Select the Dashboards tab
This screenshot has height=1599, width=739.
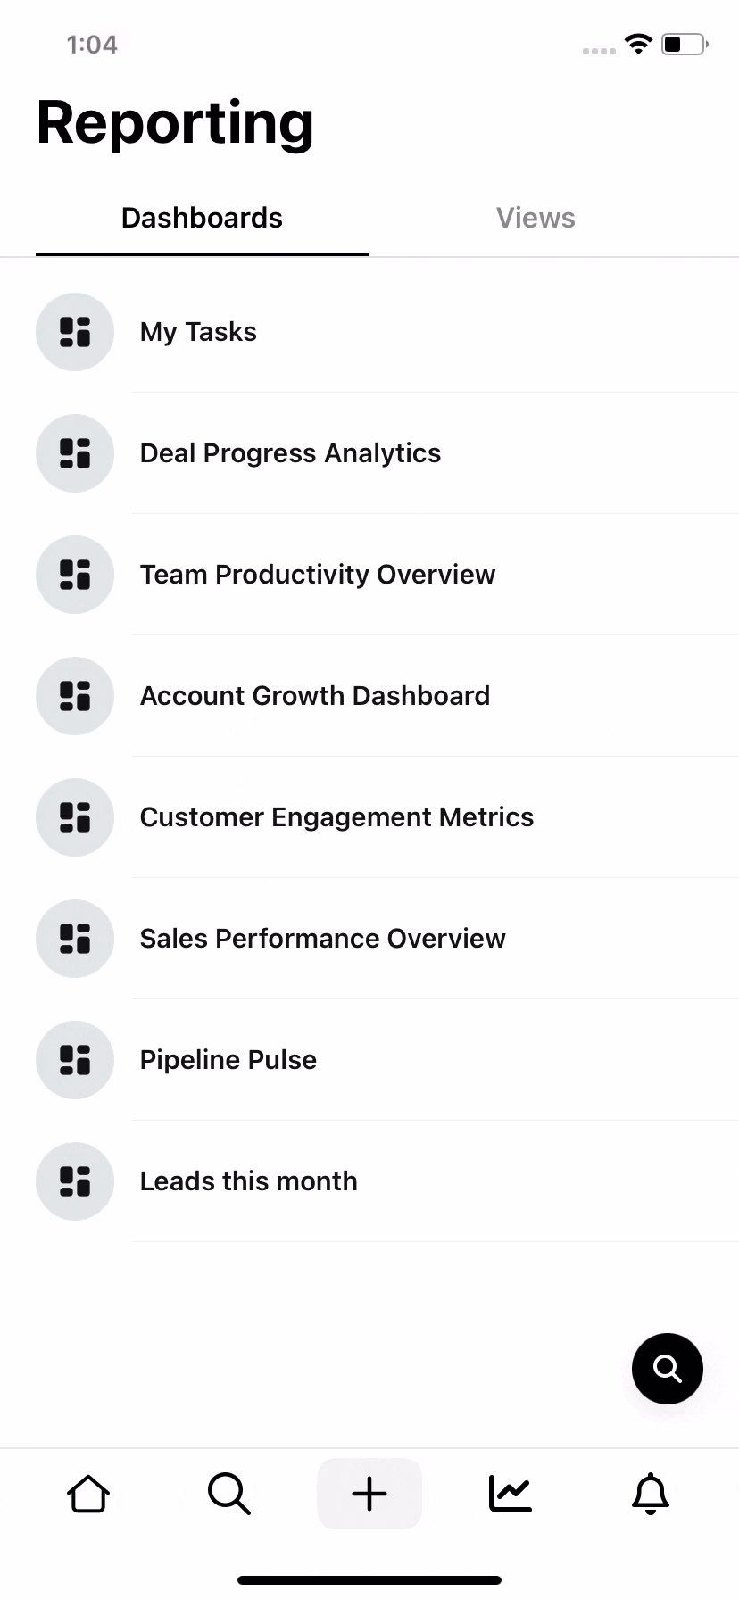[202, 218]
